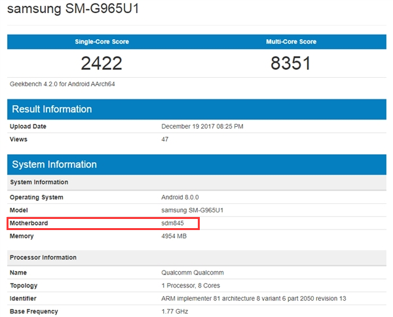Click the Processor Information subheader

[x=196, y=258]
